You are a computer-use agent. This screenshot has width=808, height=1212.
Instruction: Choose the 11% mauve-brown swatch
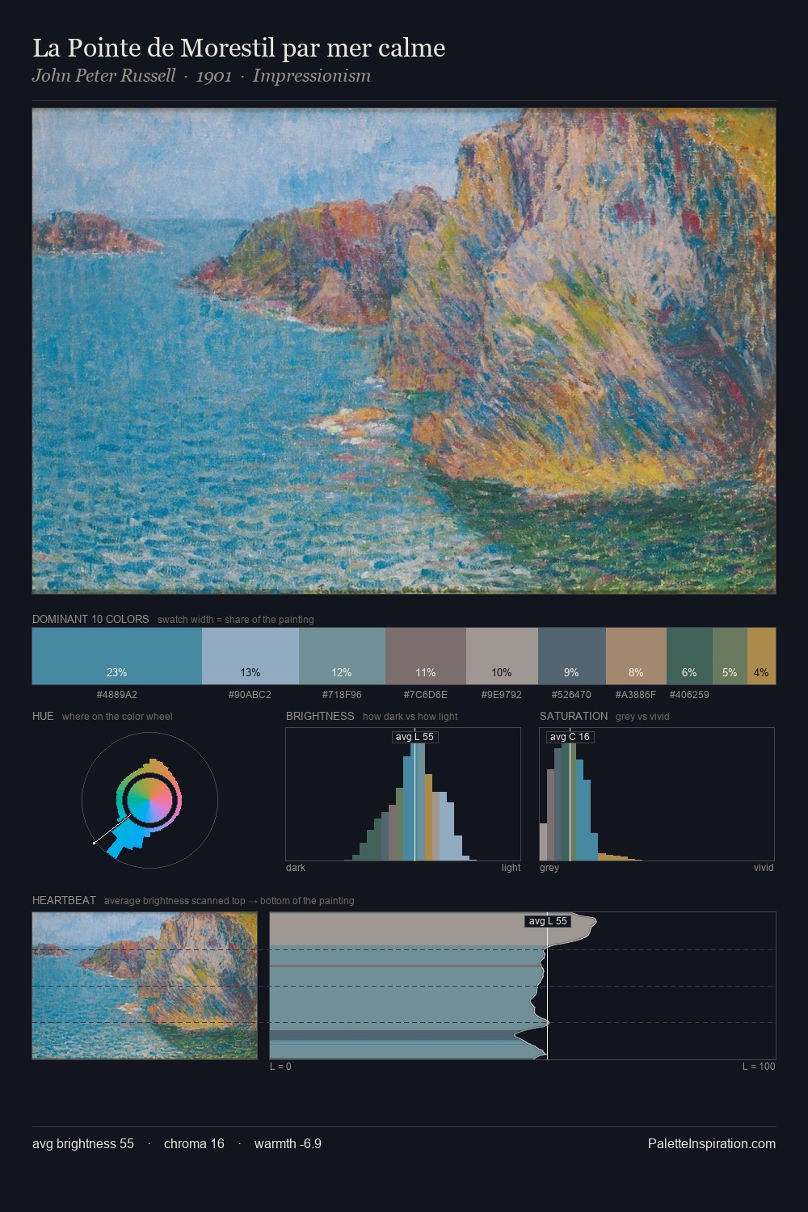pos(426,656)
